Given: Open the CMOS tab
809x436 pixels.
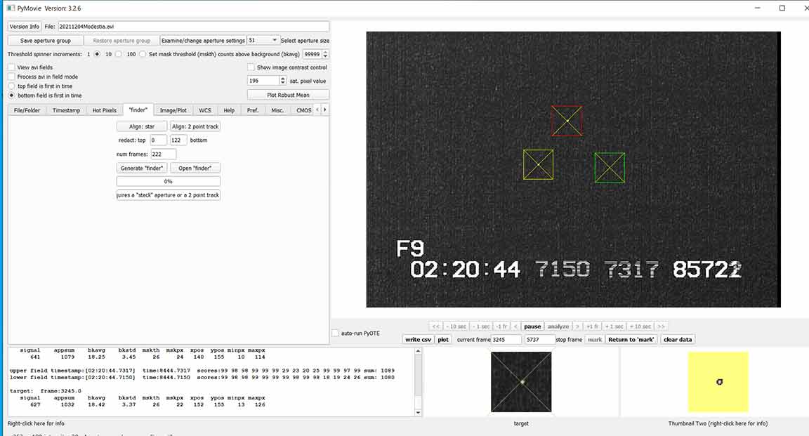Looking at the screenshot, I should (x=303, y=110).
